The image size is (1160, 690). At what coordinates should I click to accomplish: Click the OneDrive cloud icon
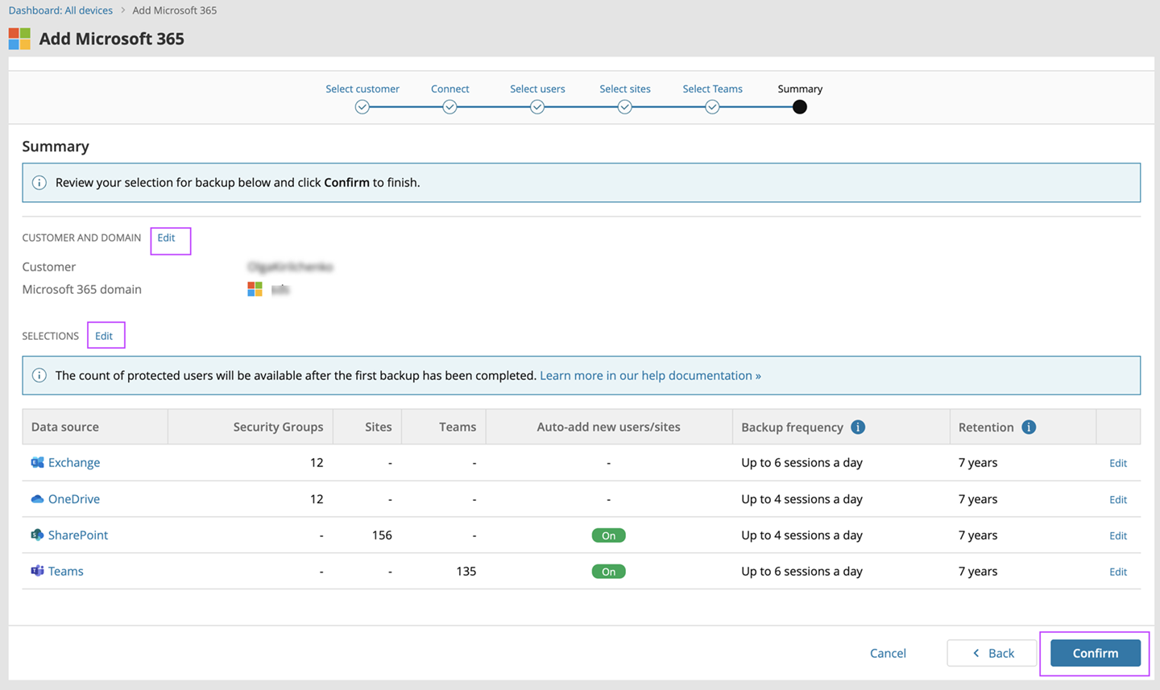tap(37, 499)
